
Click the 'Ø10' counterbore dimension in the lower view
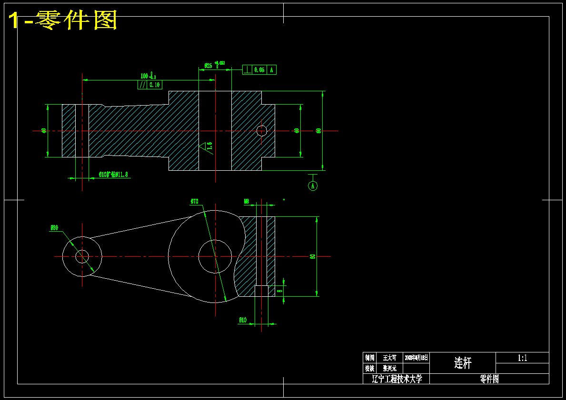243,320
